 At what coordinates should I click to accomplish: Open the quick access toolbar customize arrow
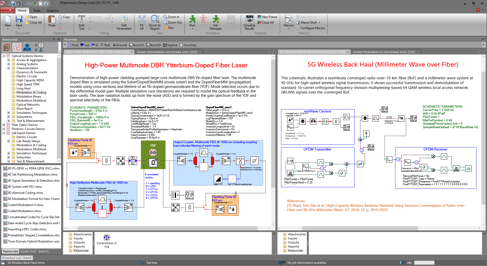click(x=52, y=4)
